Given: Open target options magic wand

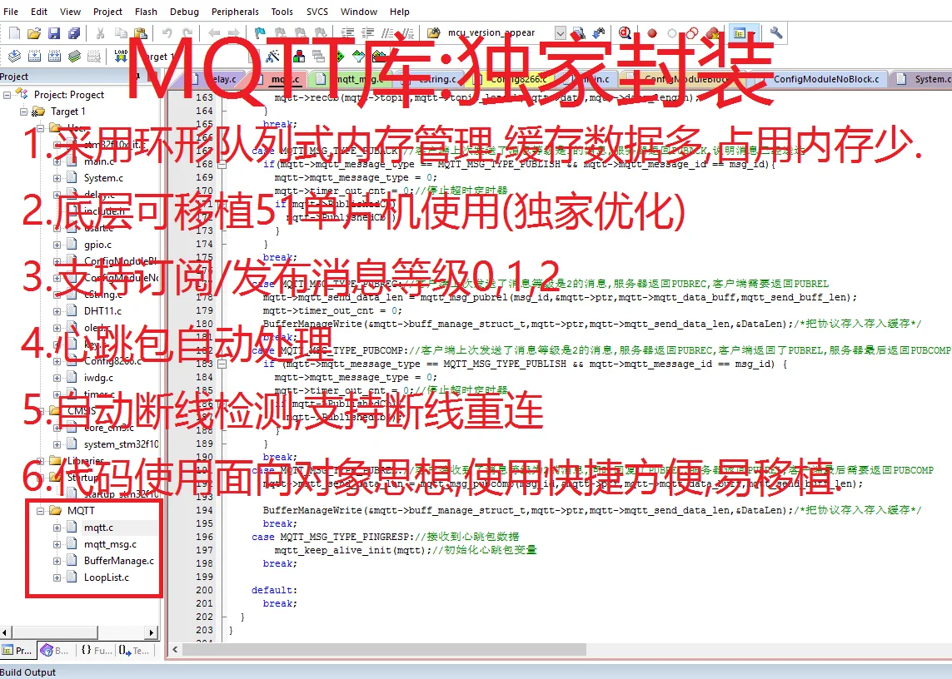Looking at the screenshot, I should (x=272, y=57).
